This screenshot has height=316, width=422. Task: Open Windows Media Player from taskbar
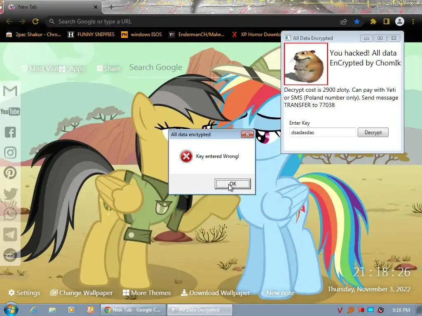71,310
